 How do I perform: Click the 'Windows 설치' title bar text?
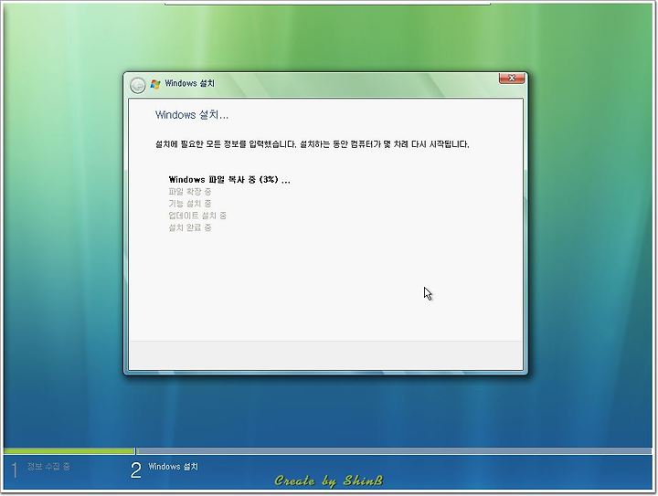(x=190, y=83)
